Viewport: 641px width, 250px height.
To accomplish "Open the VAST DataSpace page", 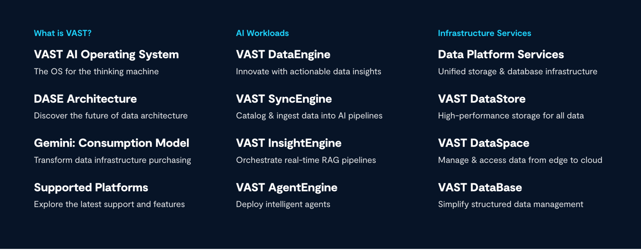I will point(483,143).
